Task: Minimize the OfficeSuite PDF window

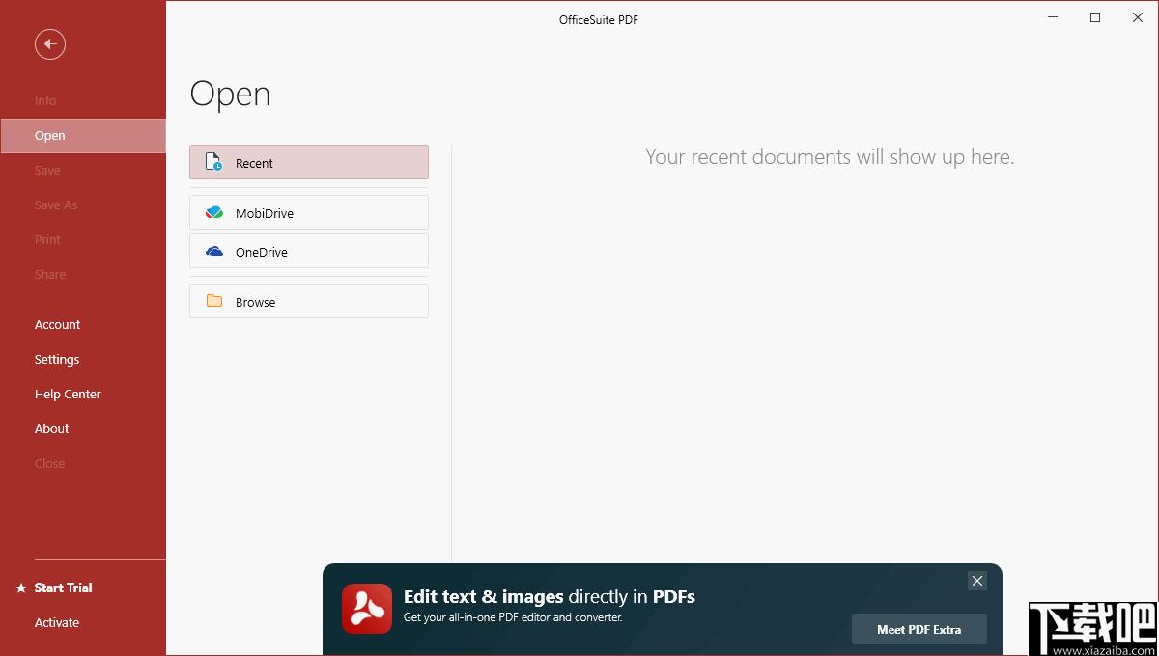Action: pos(1053,17)
